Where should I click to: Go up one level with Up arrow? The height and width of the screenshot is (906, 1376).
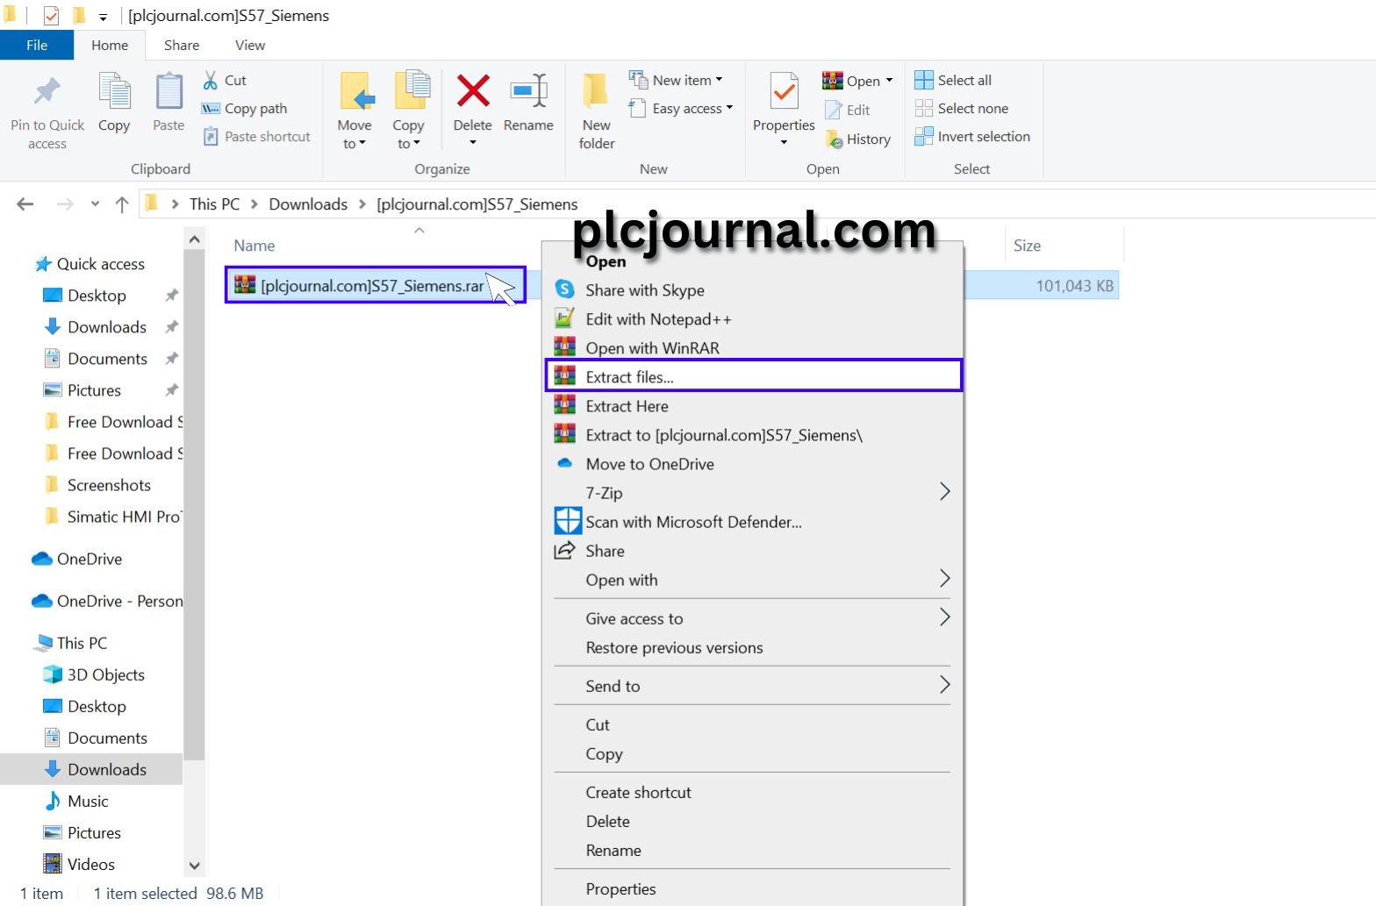tap(122, 204)
